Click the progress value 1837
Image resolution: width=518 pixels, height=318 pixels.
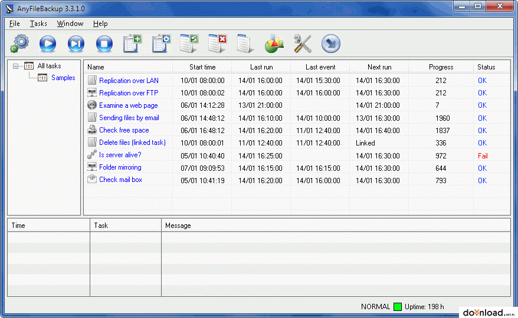(442, 131)
